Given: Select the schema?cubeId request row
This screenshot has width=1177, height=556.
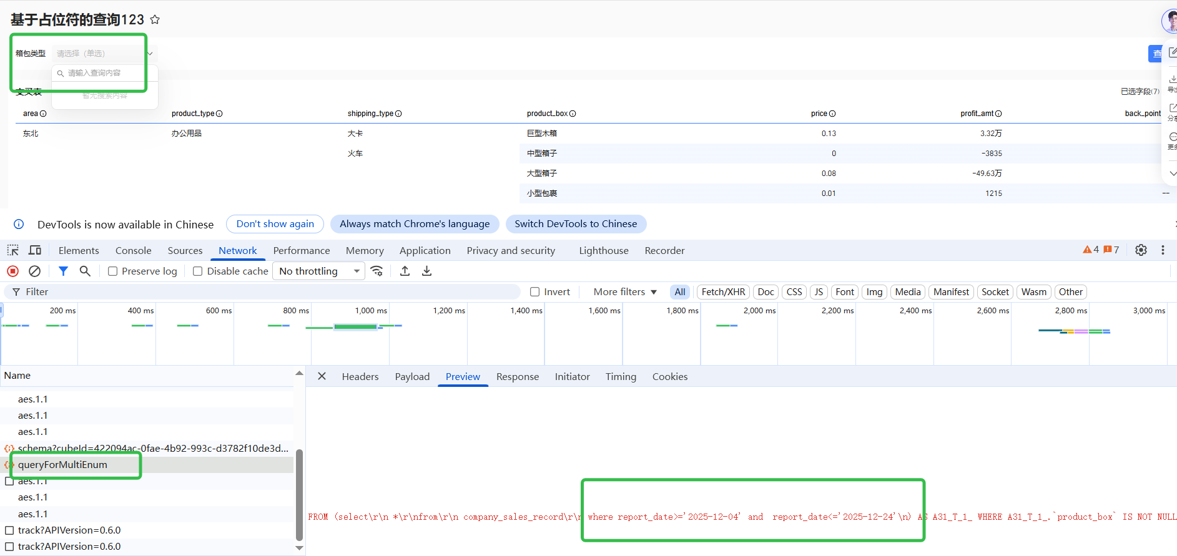Looking at the screenshot, I should click(x=147, y=448).
